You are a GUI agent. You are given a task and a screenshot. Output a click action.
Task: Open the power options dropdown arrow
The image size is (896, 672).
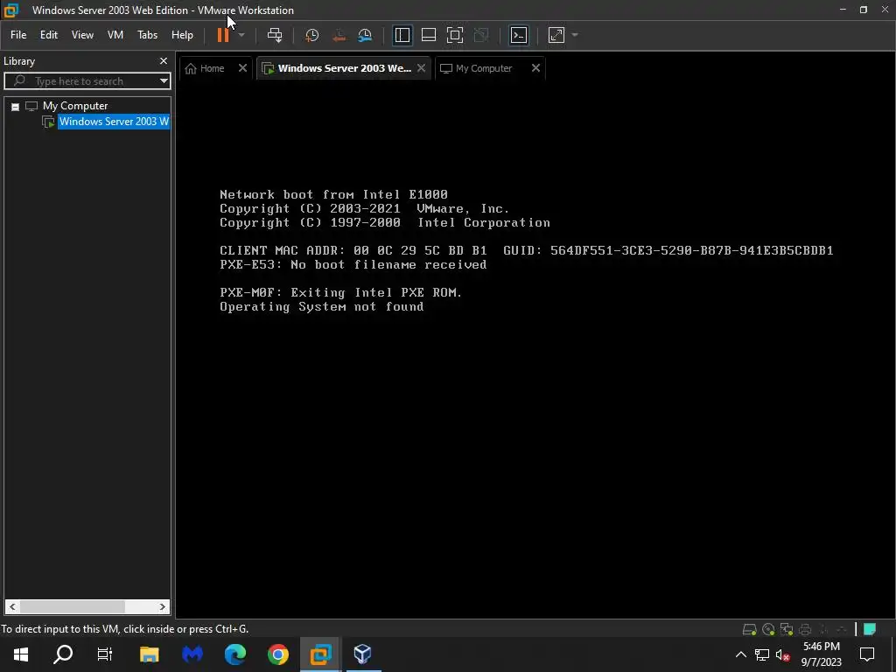(x=241, y=35)
